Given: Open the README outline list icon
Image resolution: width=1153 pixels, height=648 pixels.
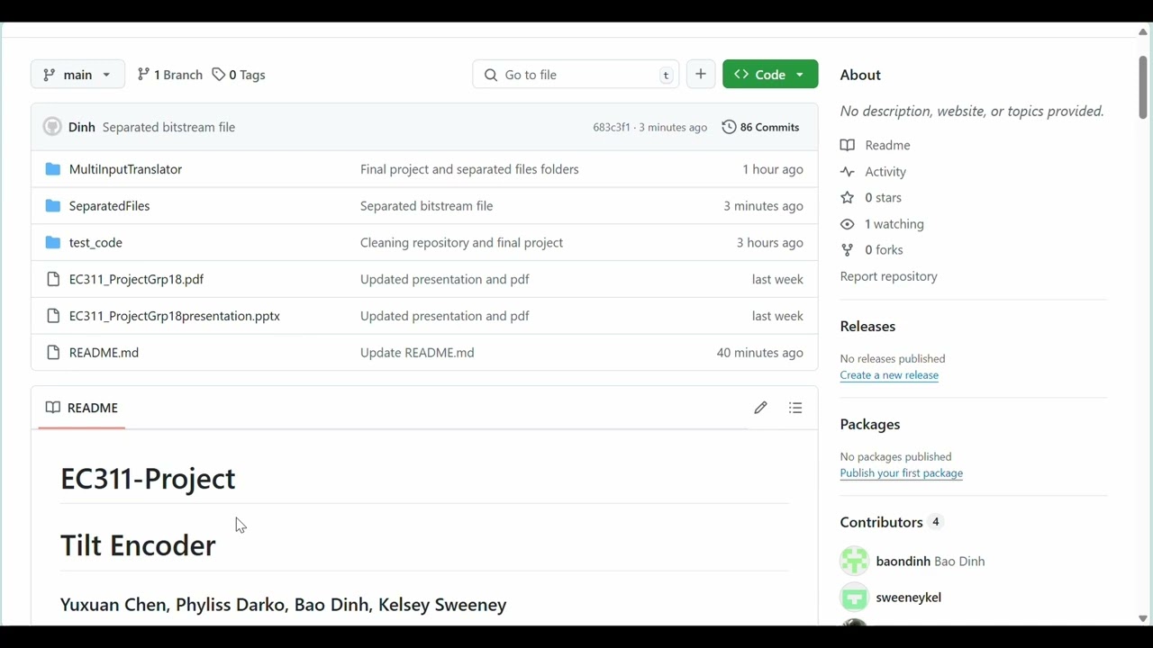Looking at the screenshot, I should tap(795, 408).
